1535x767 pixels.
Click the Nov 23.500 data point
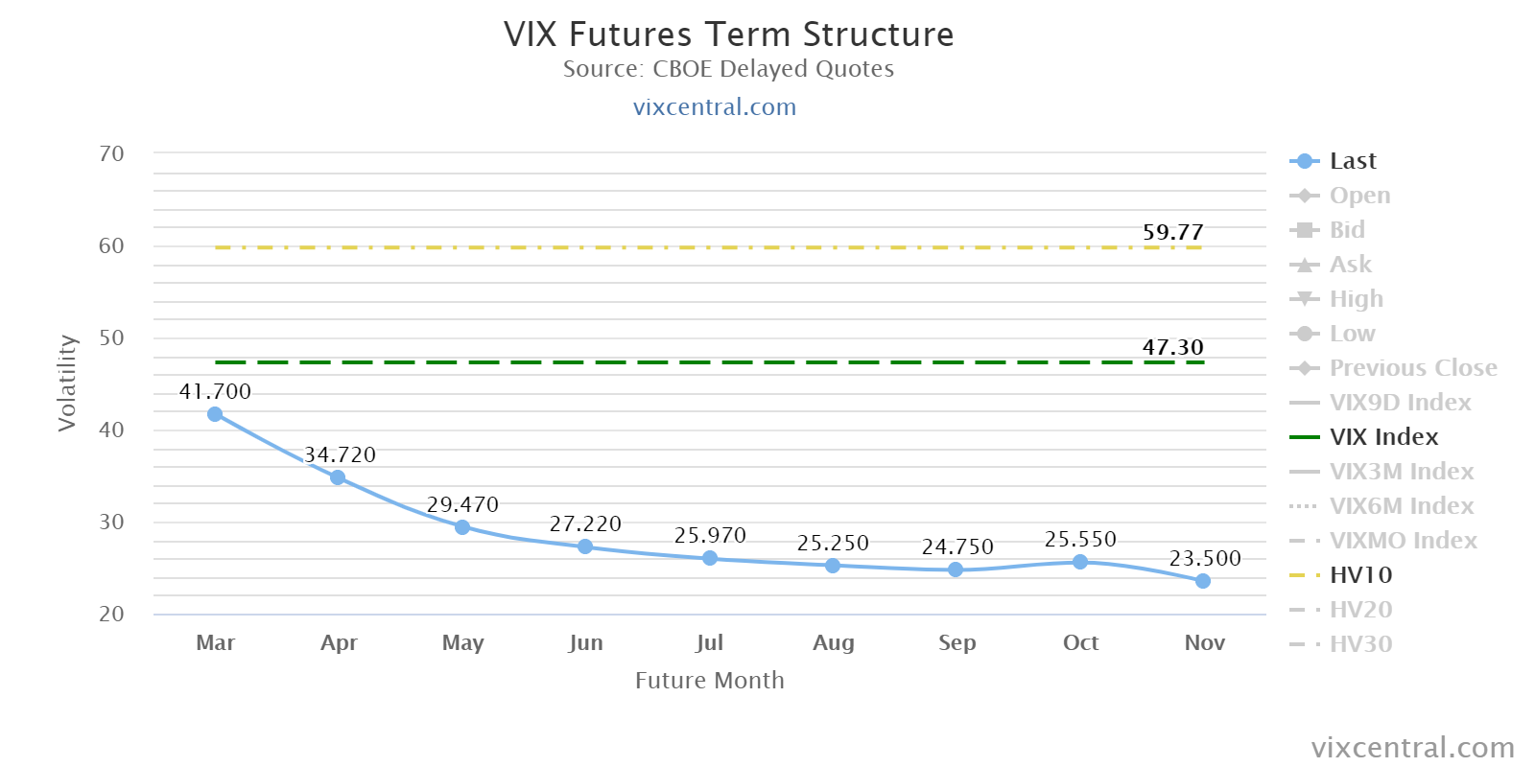[x=1203, y=581]
